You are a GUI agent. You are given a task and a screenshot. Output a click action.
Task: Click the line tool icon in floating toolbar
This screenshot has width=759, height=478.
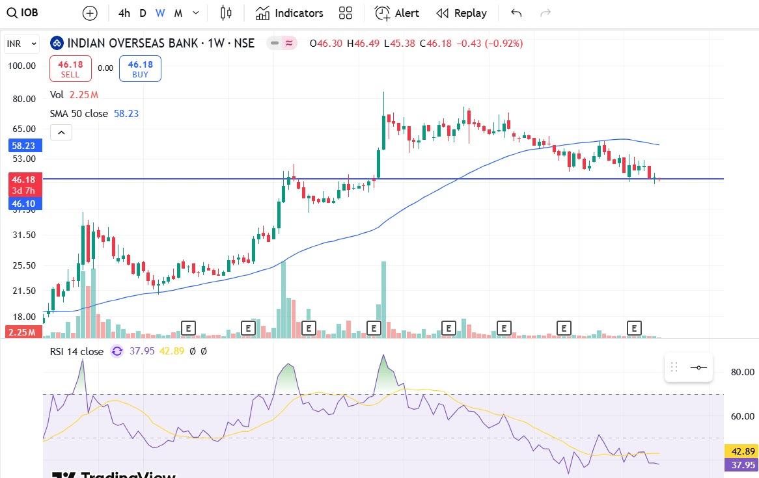click(x=698, y=367)
